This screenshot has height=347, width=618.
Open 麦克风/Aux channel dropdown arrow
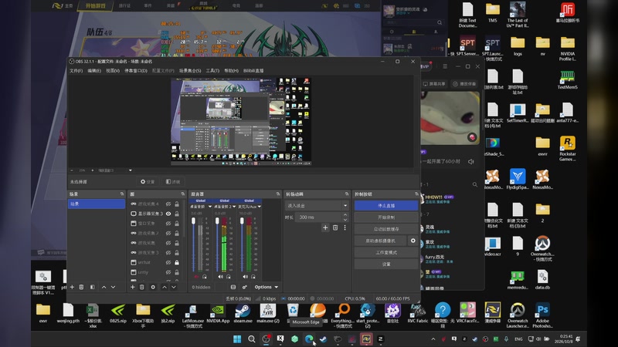click(x=260, y=207)
